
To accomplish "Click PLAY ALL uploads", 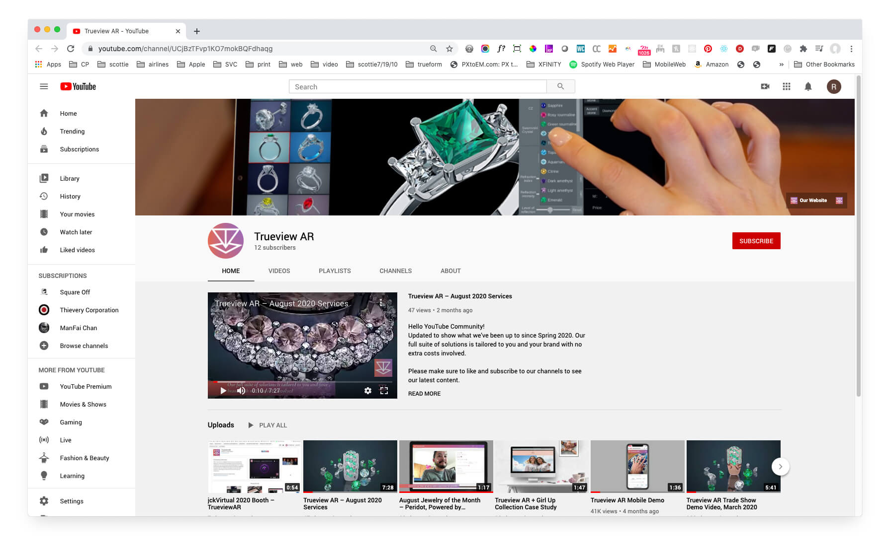I will point(267,425).
